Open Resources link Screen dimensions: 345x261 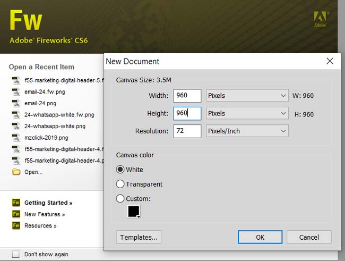[x=40, y=225]
